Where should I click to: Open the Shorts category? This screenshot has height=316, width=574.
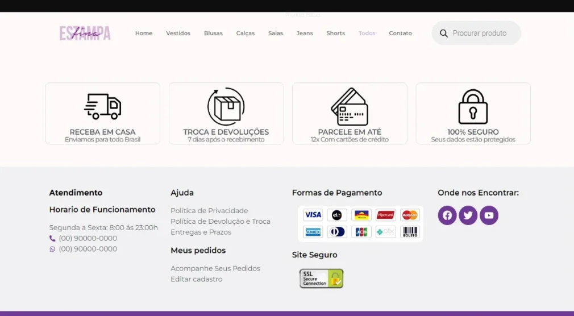click(x=336, y=34)
